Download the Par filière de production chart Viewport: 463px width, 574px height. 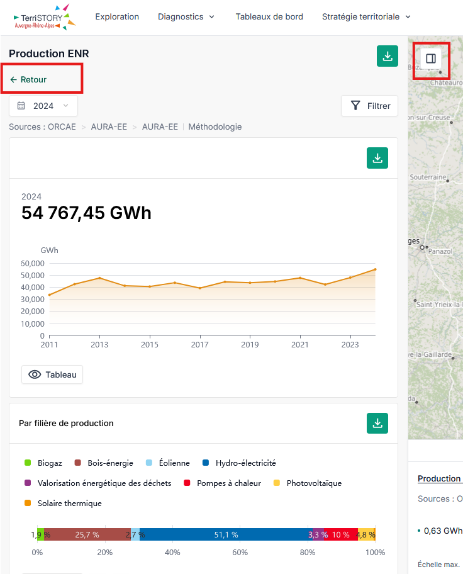coord(377,423)
